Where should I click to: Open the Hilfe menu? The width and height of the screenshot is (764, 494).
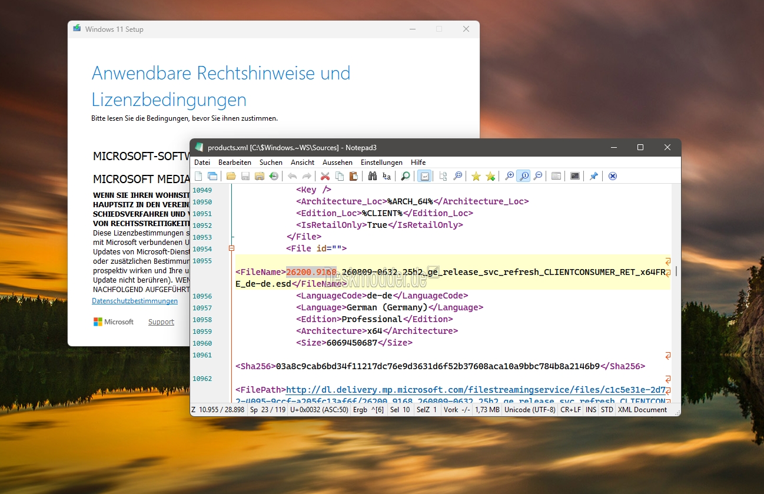[418, 163]
